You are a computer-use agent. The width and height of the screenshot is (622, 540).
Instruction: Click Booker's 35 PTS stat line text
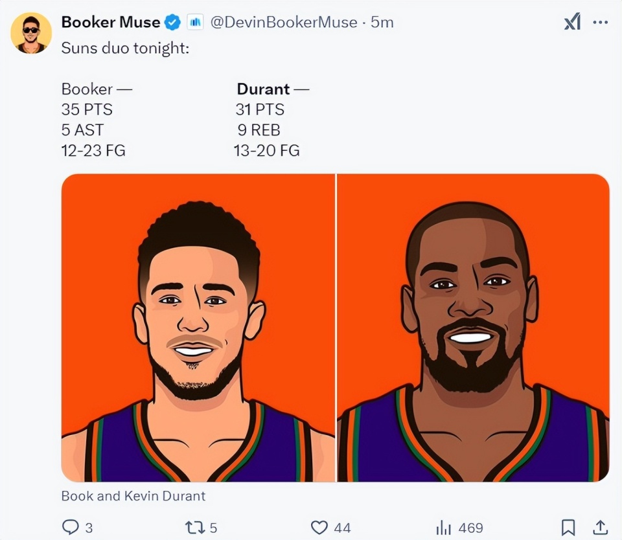tap(87, 109)
